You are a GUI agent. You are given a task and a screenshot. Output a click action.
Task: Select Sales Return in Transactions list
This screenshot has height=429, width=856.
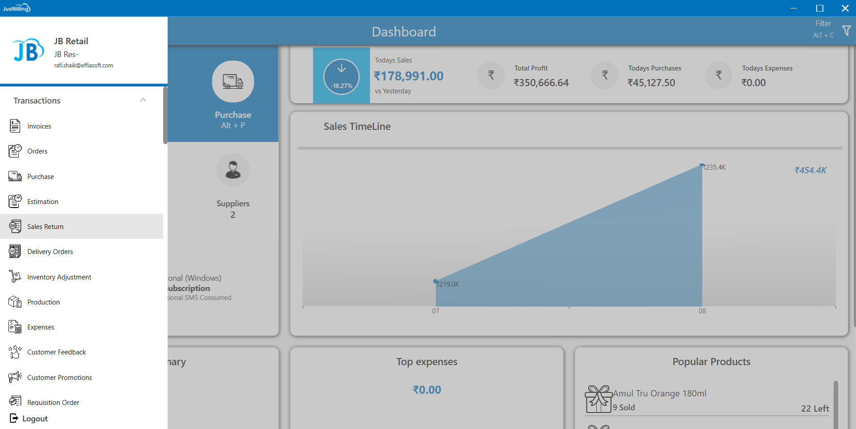(x=45, y=227)
